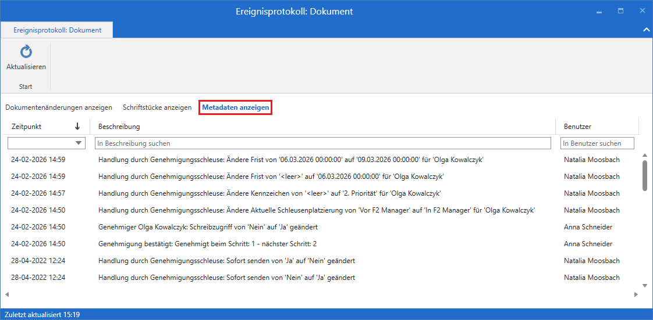Click the scroll down arrow
This screenshot has width=653, height=320.
(644, 285)
